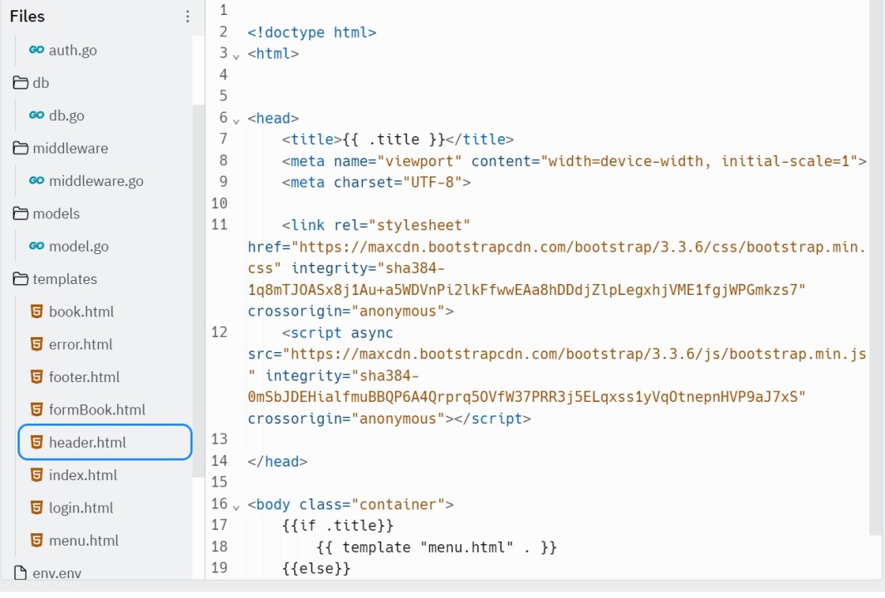Click the meta viewport tag line
The width and height of the screenshot is (885, 598).
[x=574, y=161]
